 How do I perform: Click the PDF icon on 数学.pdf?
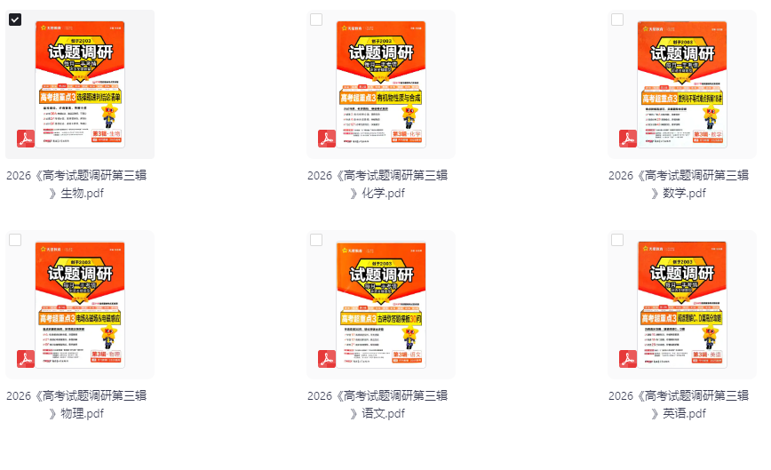[x=628, y=139]
